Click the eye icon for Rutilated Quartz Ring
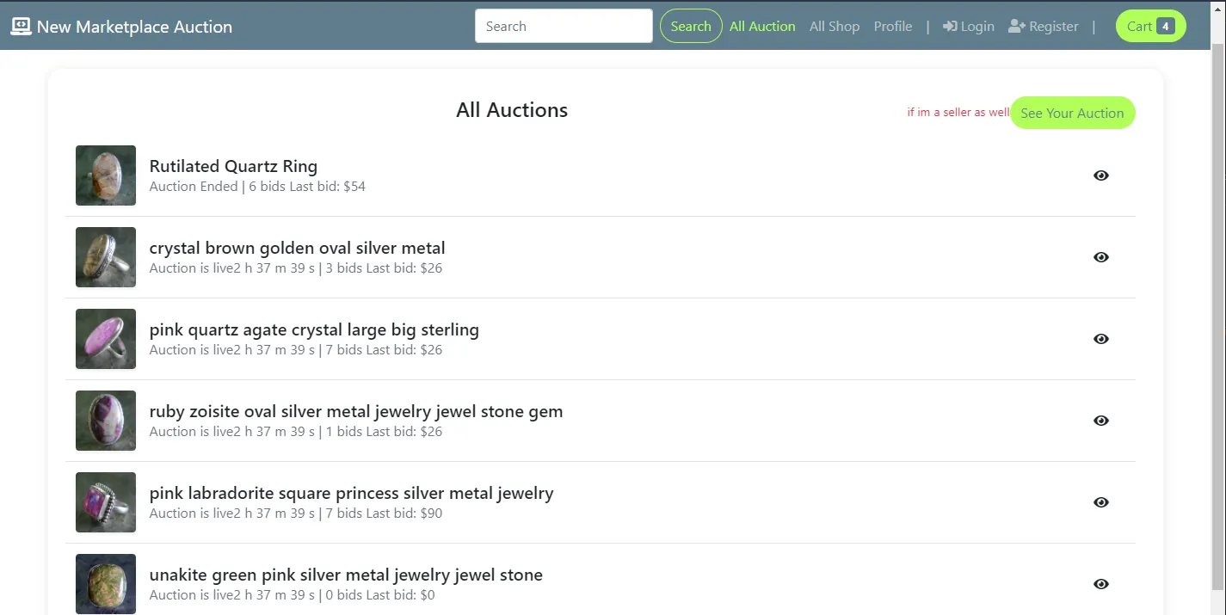Image resolution: width=1226 pixels, height=615 pixels. click(x=1100, y=175)
